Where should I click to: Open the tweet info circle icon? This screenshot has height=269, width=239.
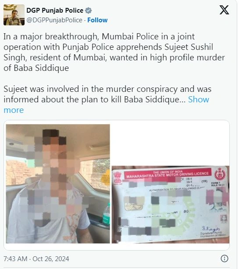click(225, 259)
